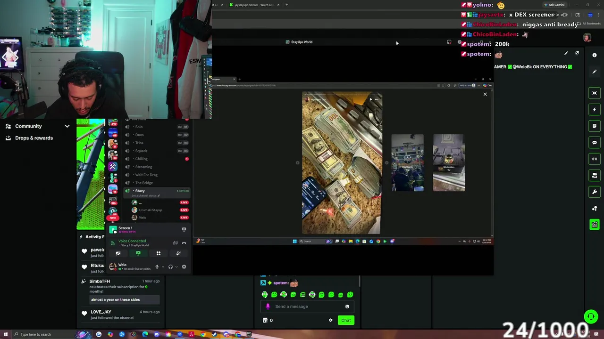The image size is (604, 339).
Task: Collapse the Community section
Action: point(67,126)
